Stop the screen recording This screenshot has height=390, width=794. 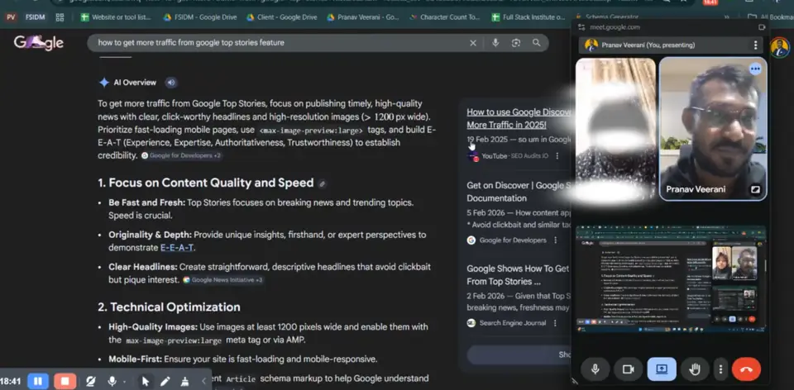click(65, 382)
